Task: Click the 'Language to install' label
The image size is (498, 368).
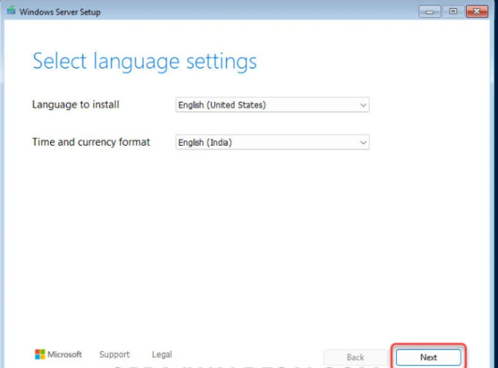Action: 76,104
